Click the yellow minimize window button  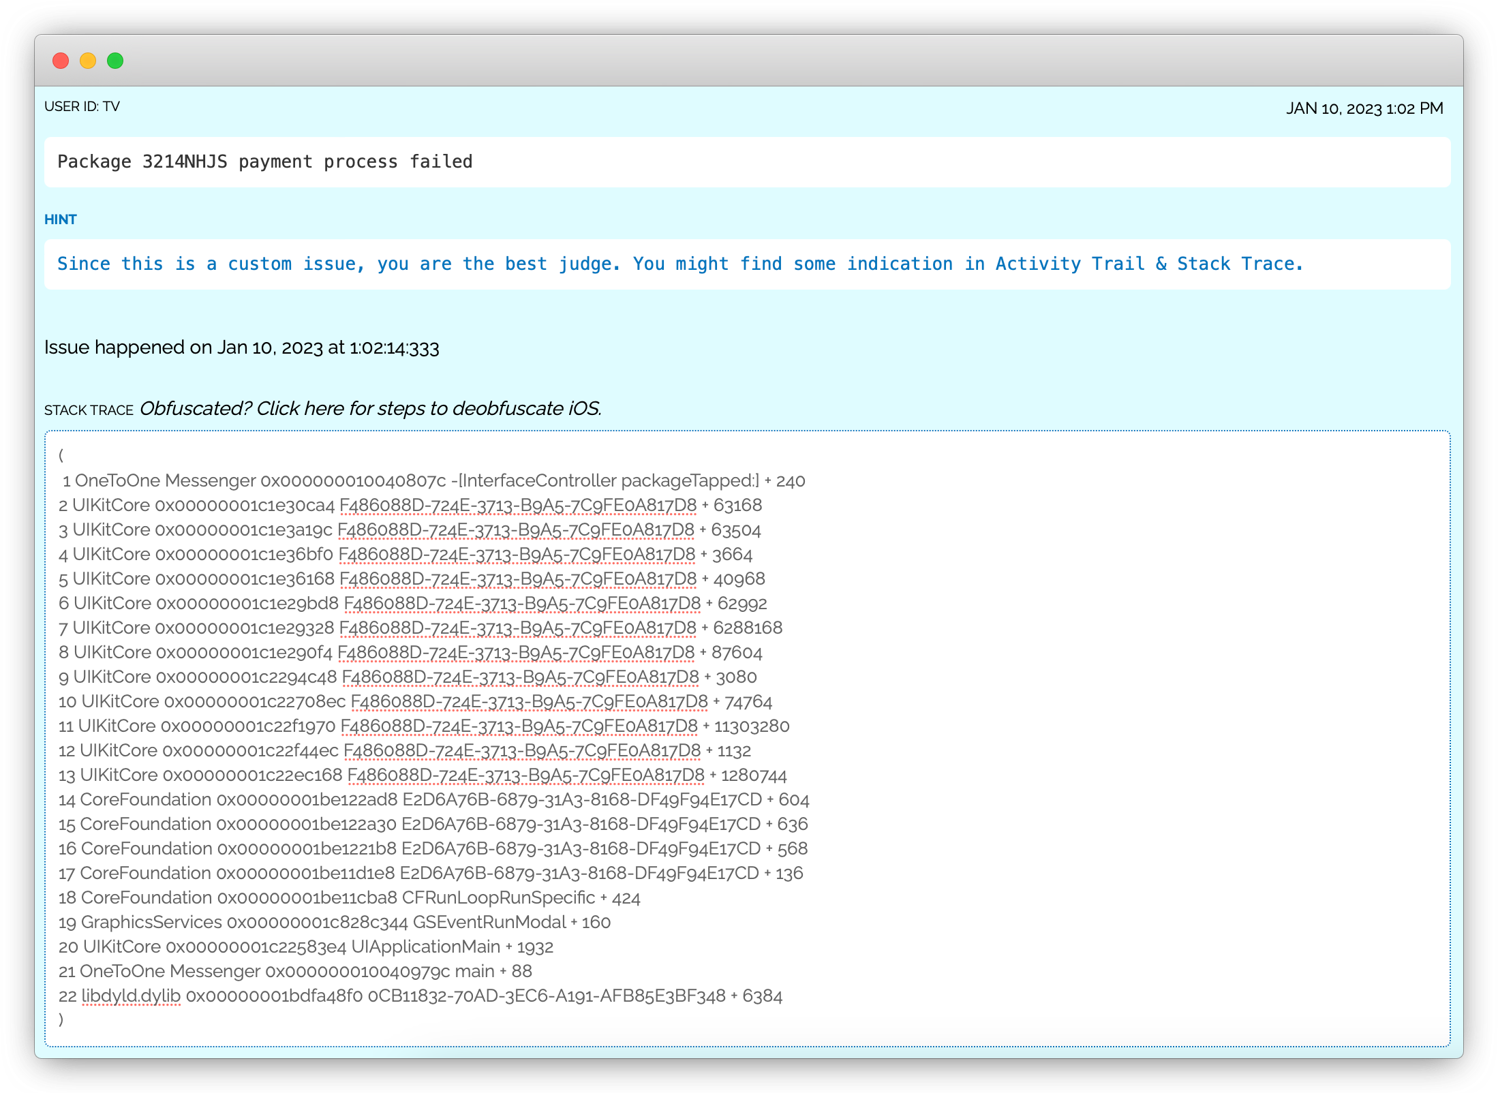(x=88, y=61)
